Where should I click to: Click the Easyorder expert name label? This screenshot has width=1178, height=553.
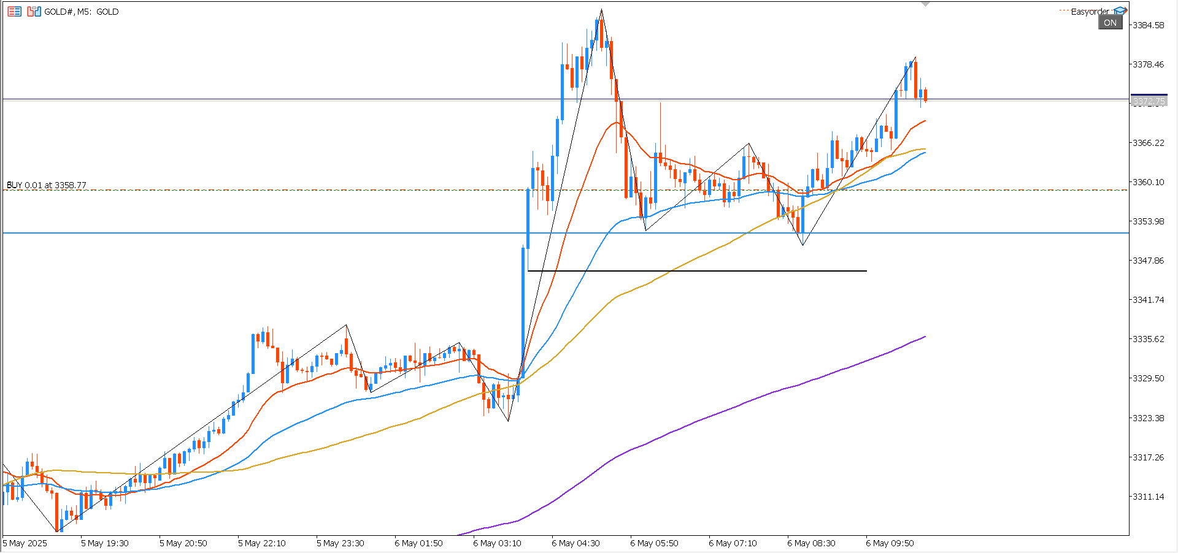click(x=1090, y=12)
